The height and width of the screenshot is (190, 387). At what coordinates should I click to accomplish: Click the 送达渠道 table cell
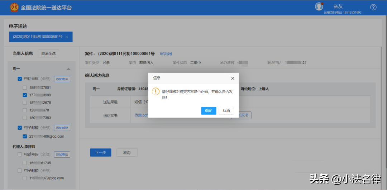point(110,102)
